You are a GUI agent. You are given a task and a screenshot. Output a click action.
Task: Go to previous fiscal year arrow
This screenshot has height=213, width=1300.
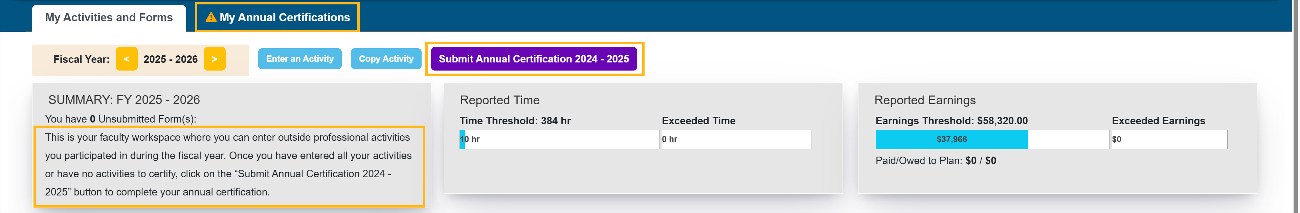[127, 59]
